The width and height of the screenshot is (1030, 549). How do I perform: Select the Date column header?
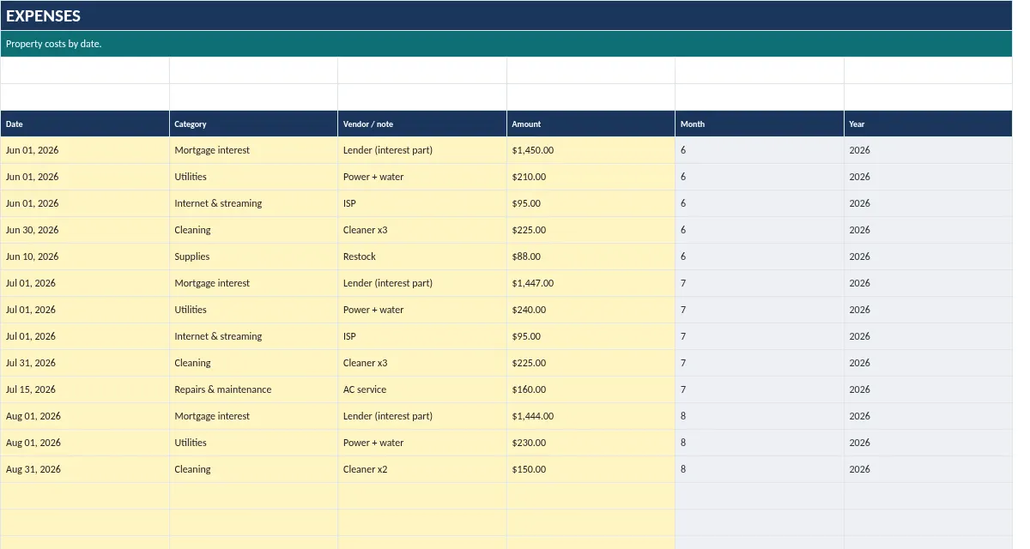[x=85, y=124]
